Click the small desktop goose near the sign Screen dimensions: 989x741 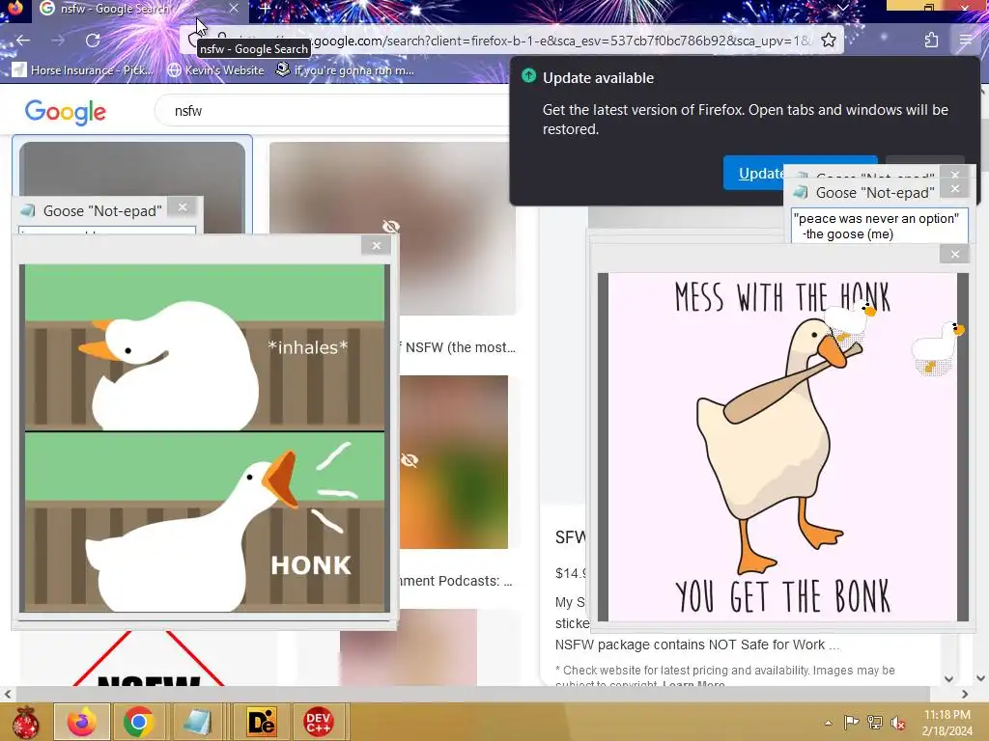848,321
